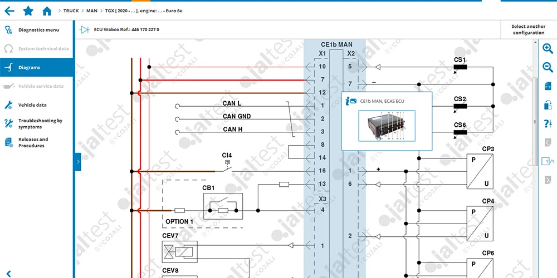Open the diagram legend help icon
557x278 pixels.
548,124
